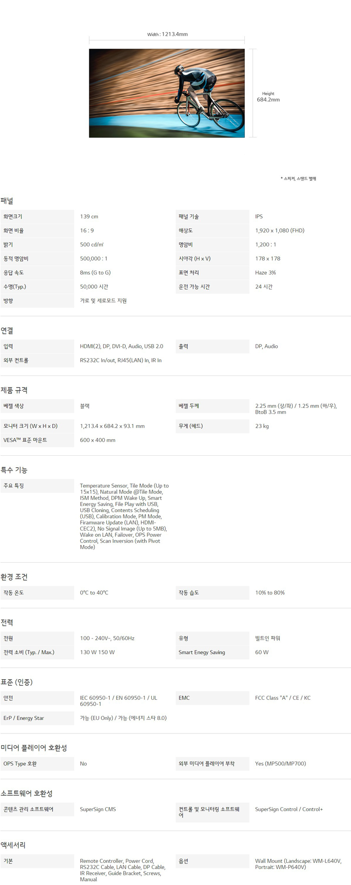Click the cyclist product image

point(166,93)
